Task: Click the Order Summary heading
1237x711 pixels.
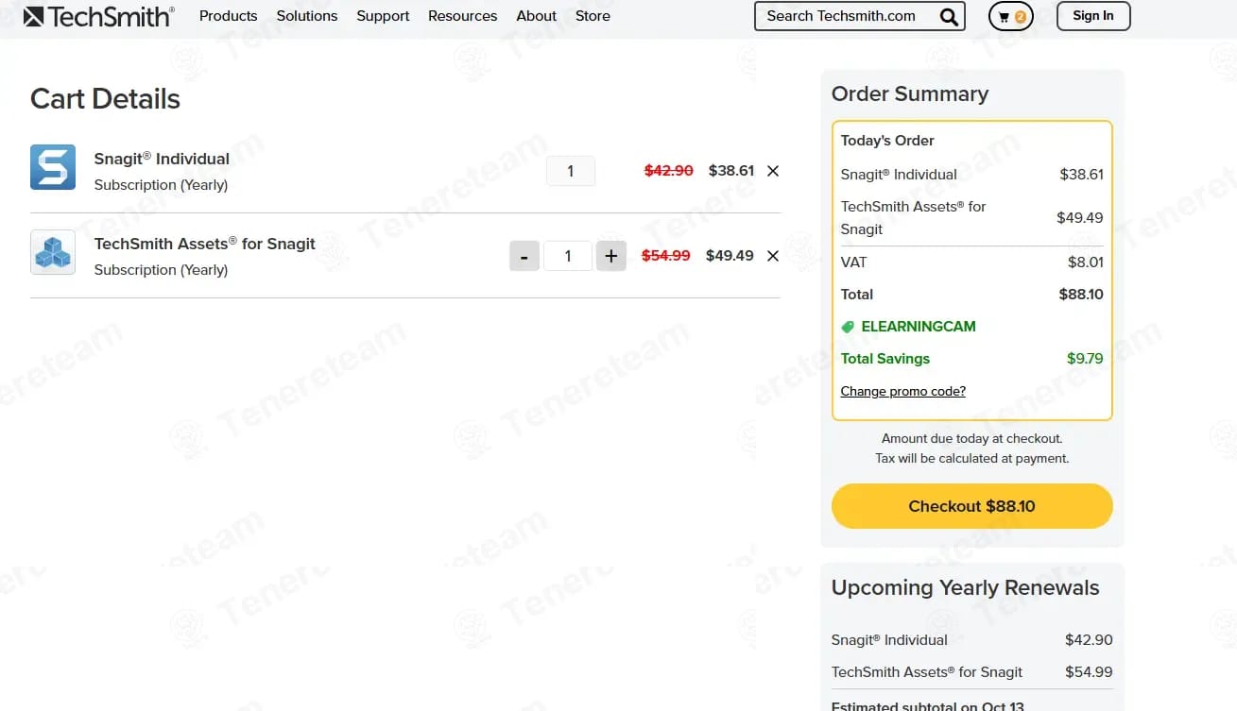Action: (x=910, y=93)
